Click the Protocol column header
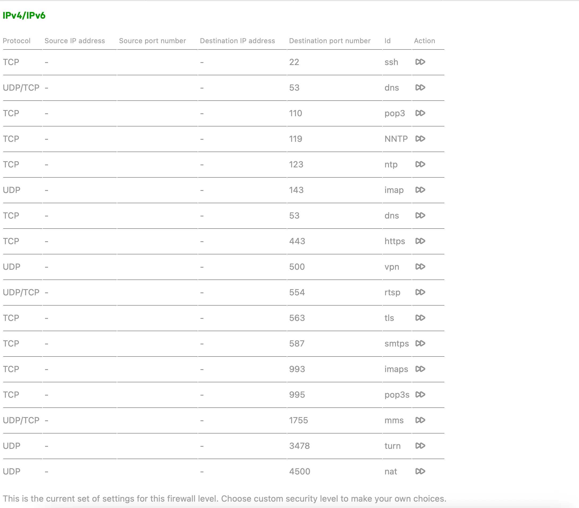This screenshot has width=579, height=508. coord(17,41)
